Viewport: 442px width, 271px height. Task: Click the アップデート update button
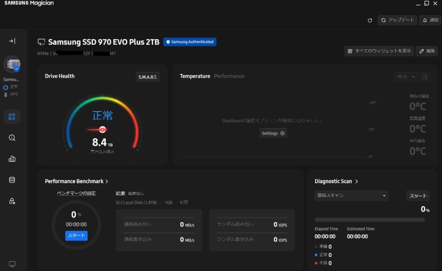397,20
